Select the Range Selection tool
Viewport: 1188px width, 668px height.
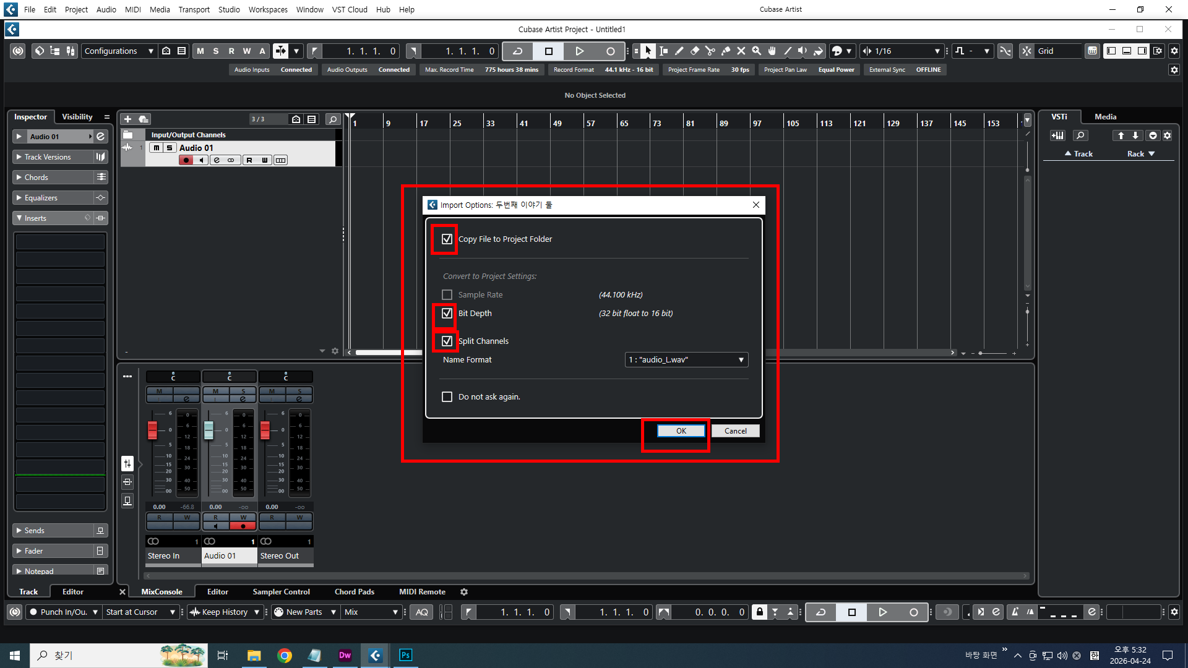663,51
